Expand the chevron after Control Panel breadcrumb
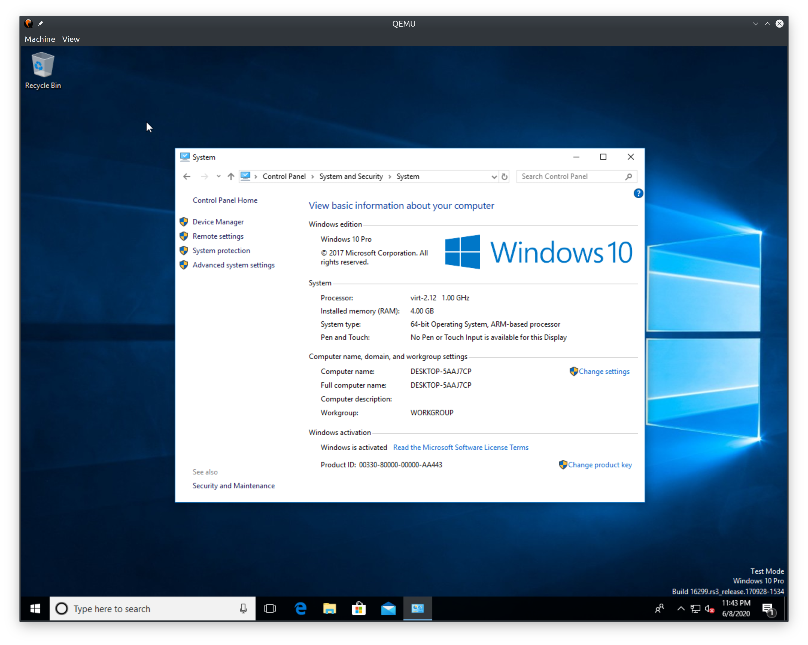The height and width of the screenshot is (645, 808). (x=312, y=177)
